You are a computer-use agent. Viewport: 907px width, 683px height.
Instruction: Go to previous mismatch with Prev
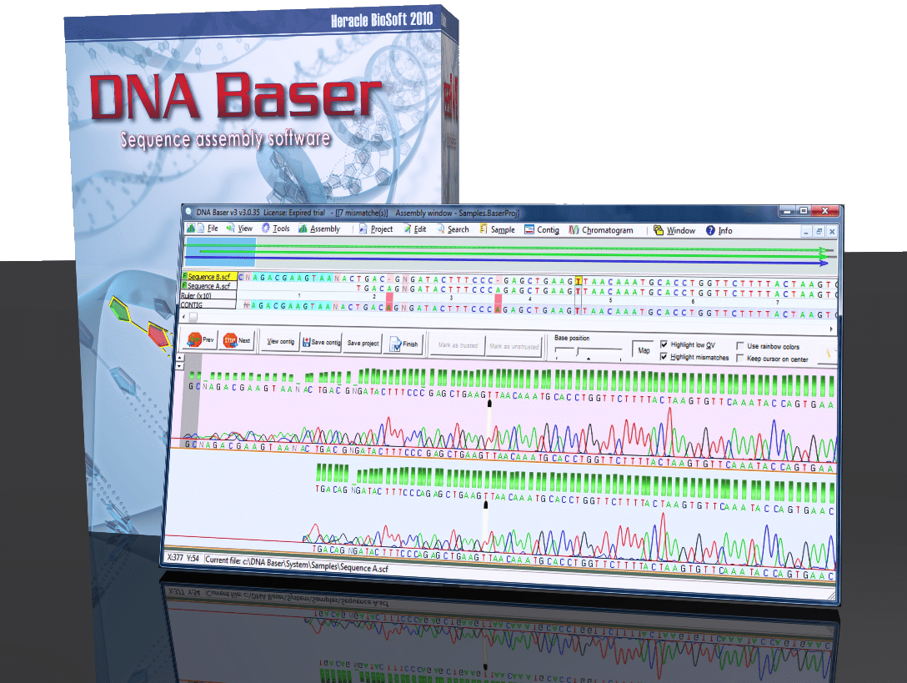200,339
